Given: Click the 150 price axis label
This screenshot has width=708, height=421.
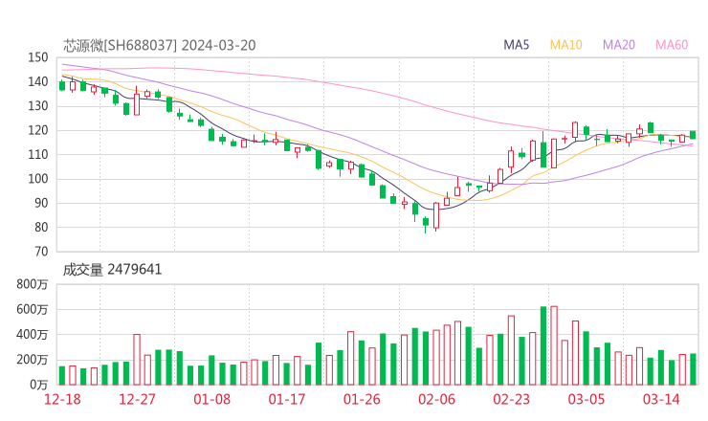Looking at the screenshot, I should 38,57.
